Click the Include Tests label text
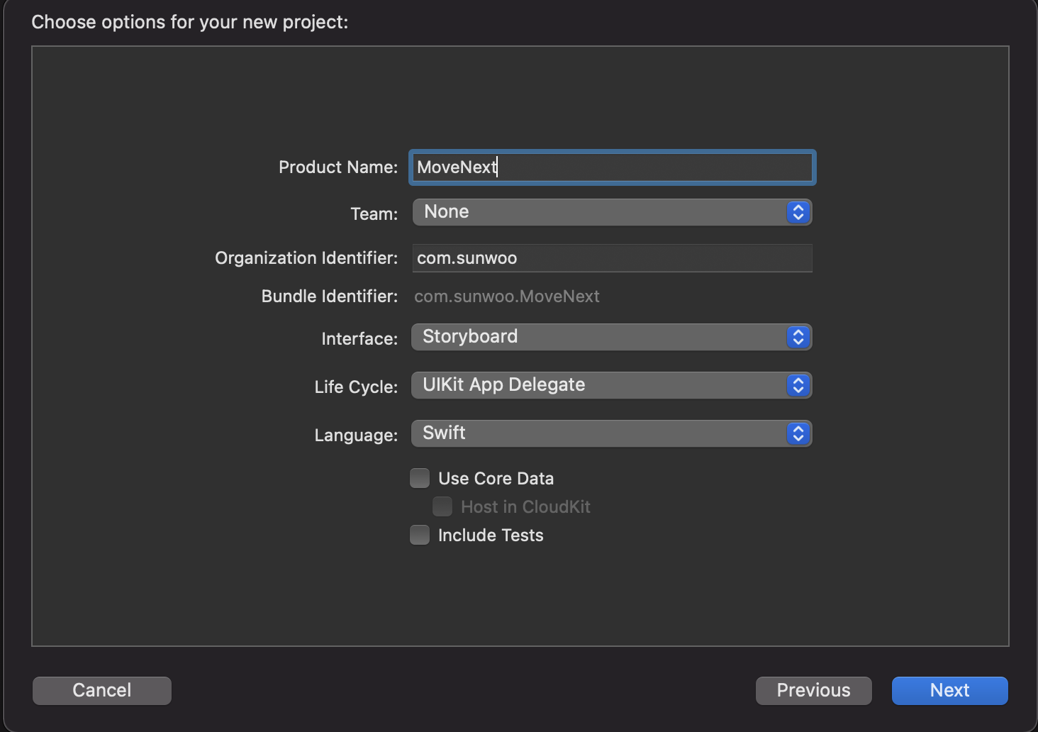This screenshot has width=1038, height=732. 491,536
